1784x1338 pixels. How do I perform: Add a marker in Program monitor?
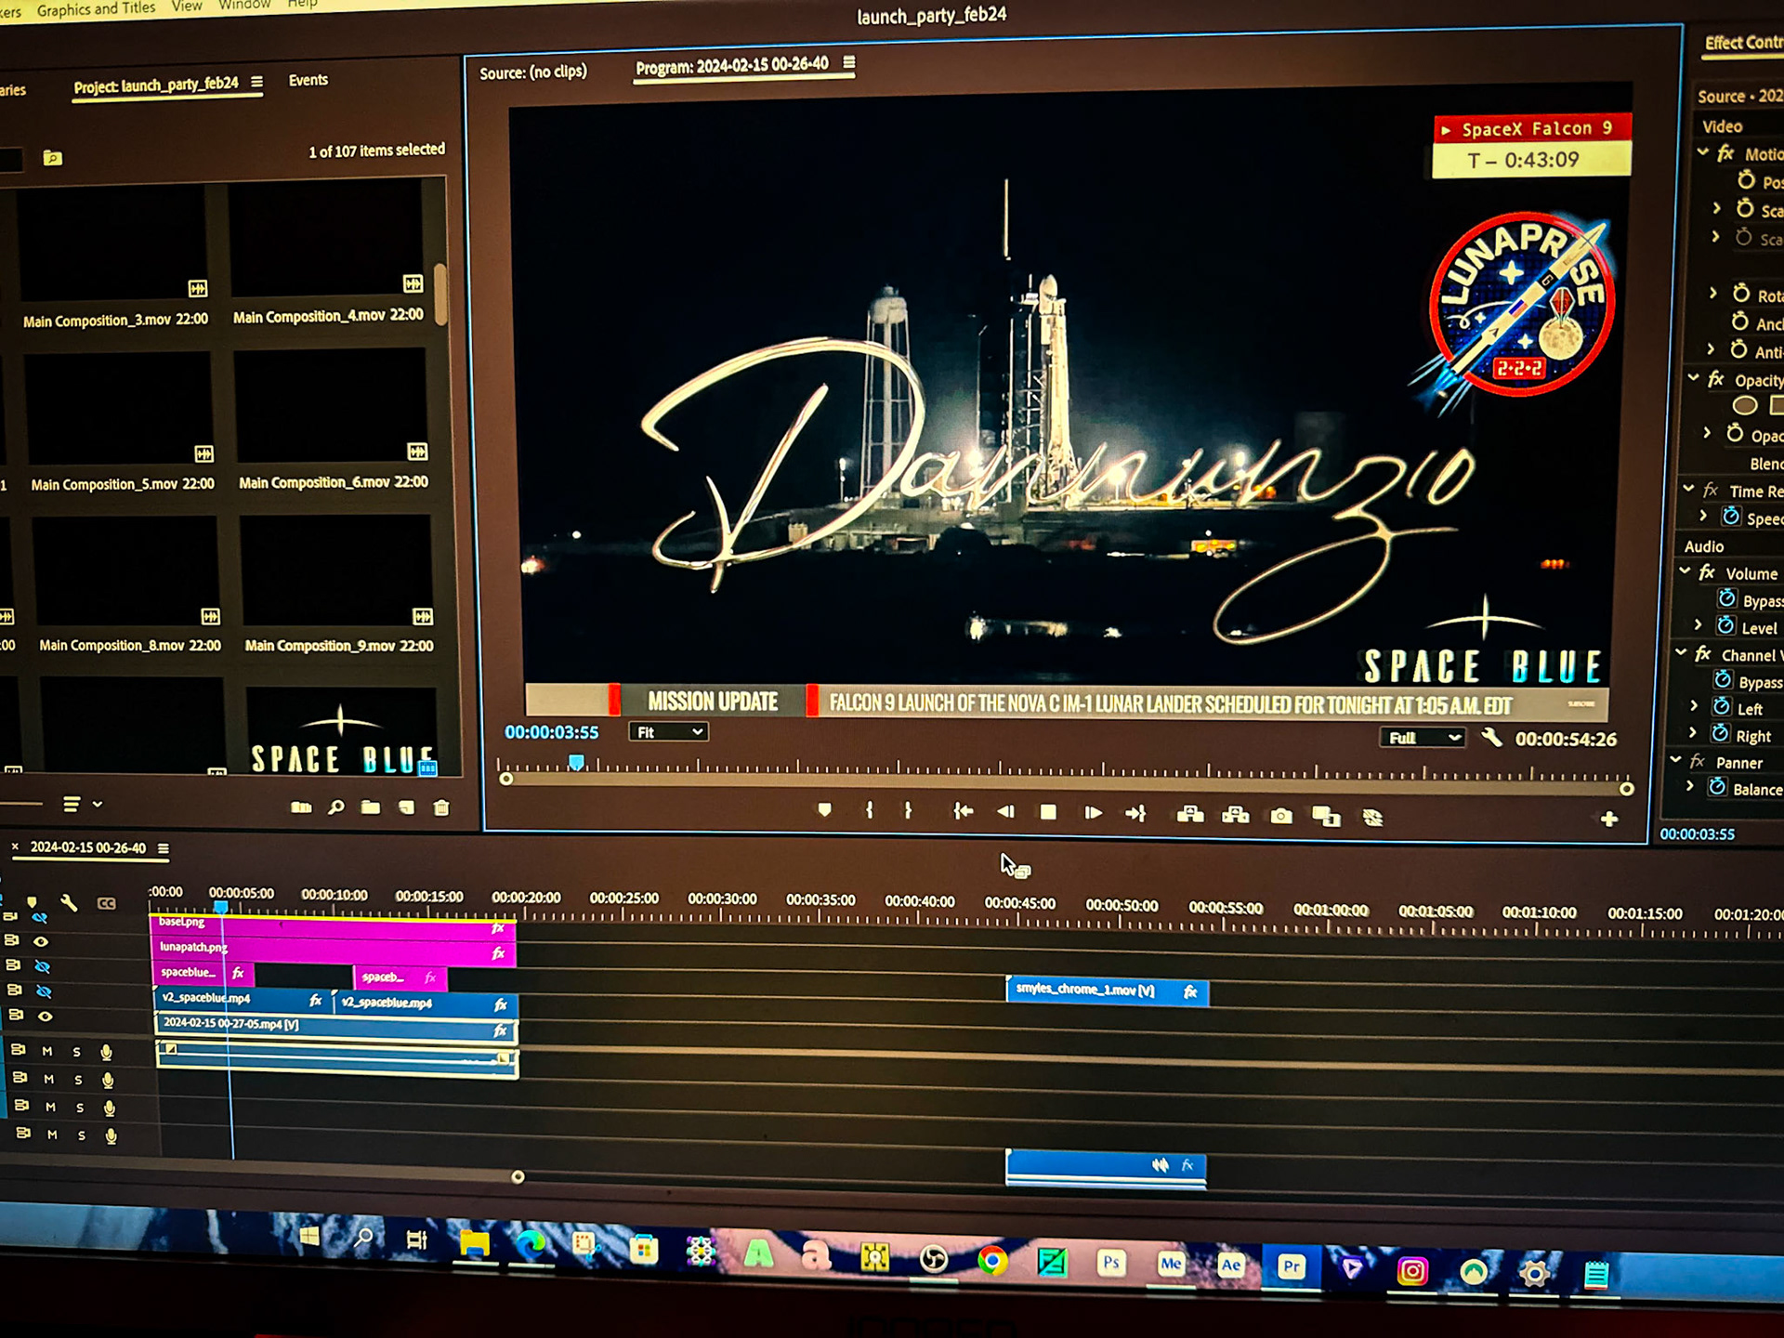[824, 810]
